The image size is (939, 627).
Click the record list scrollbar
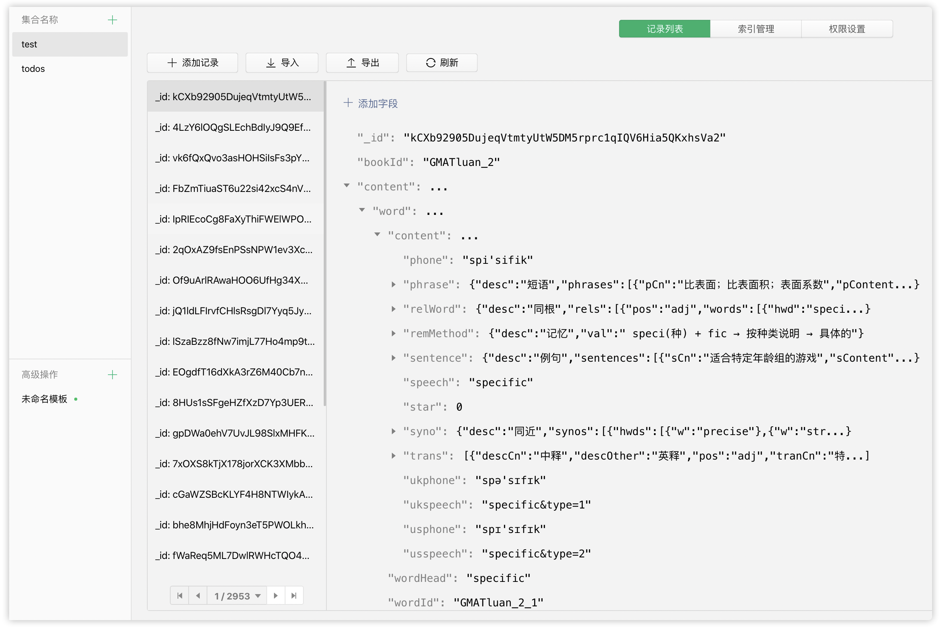click(325, 244)
